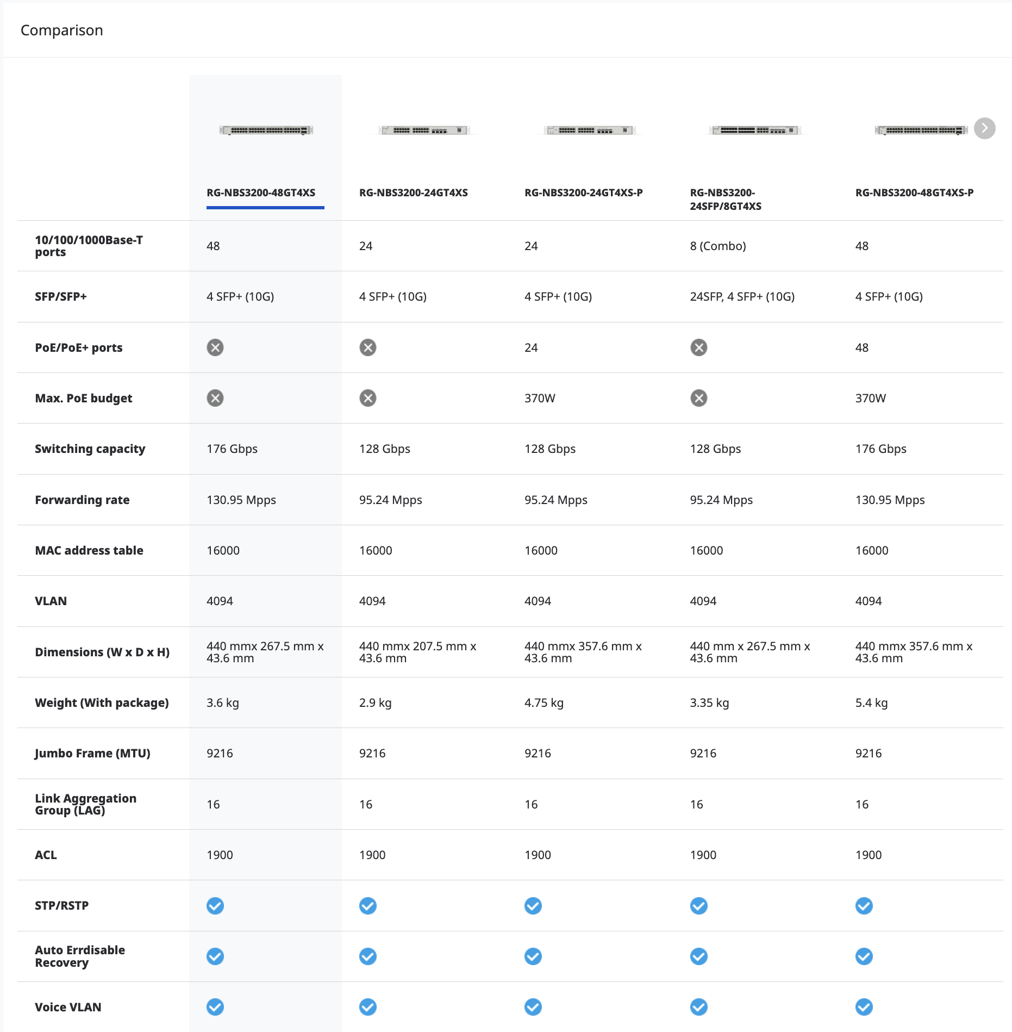Open the RG-NBS3200-24GT4XS product thumbnail
The image size is (1012, 1032).
424,130
